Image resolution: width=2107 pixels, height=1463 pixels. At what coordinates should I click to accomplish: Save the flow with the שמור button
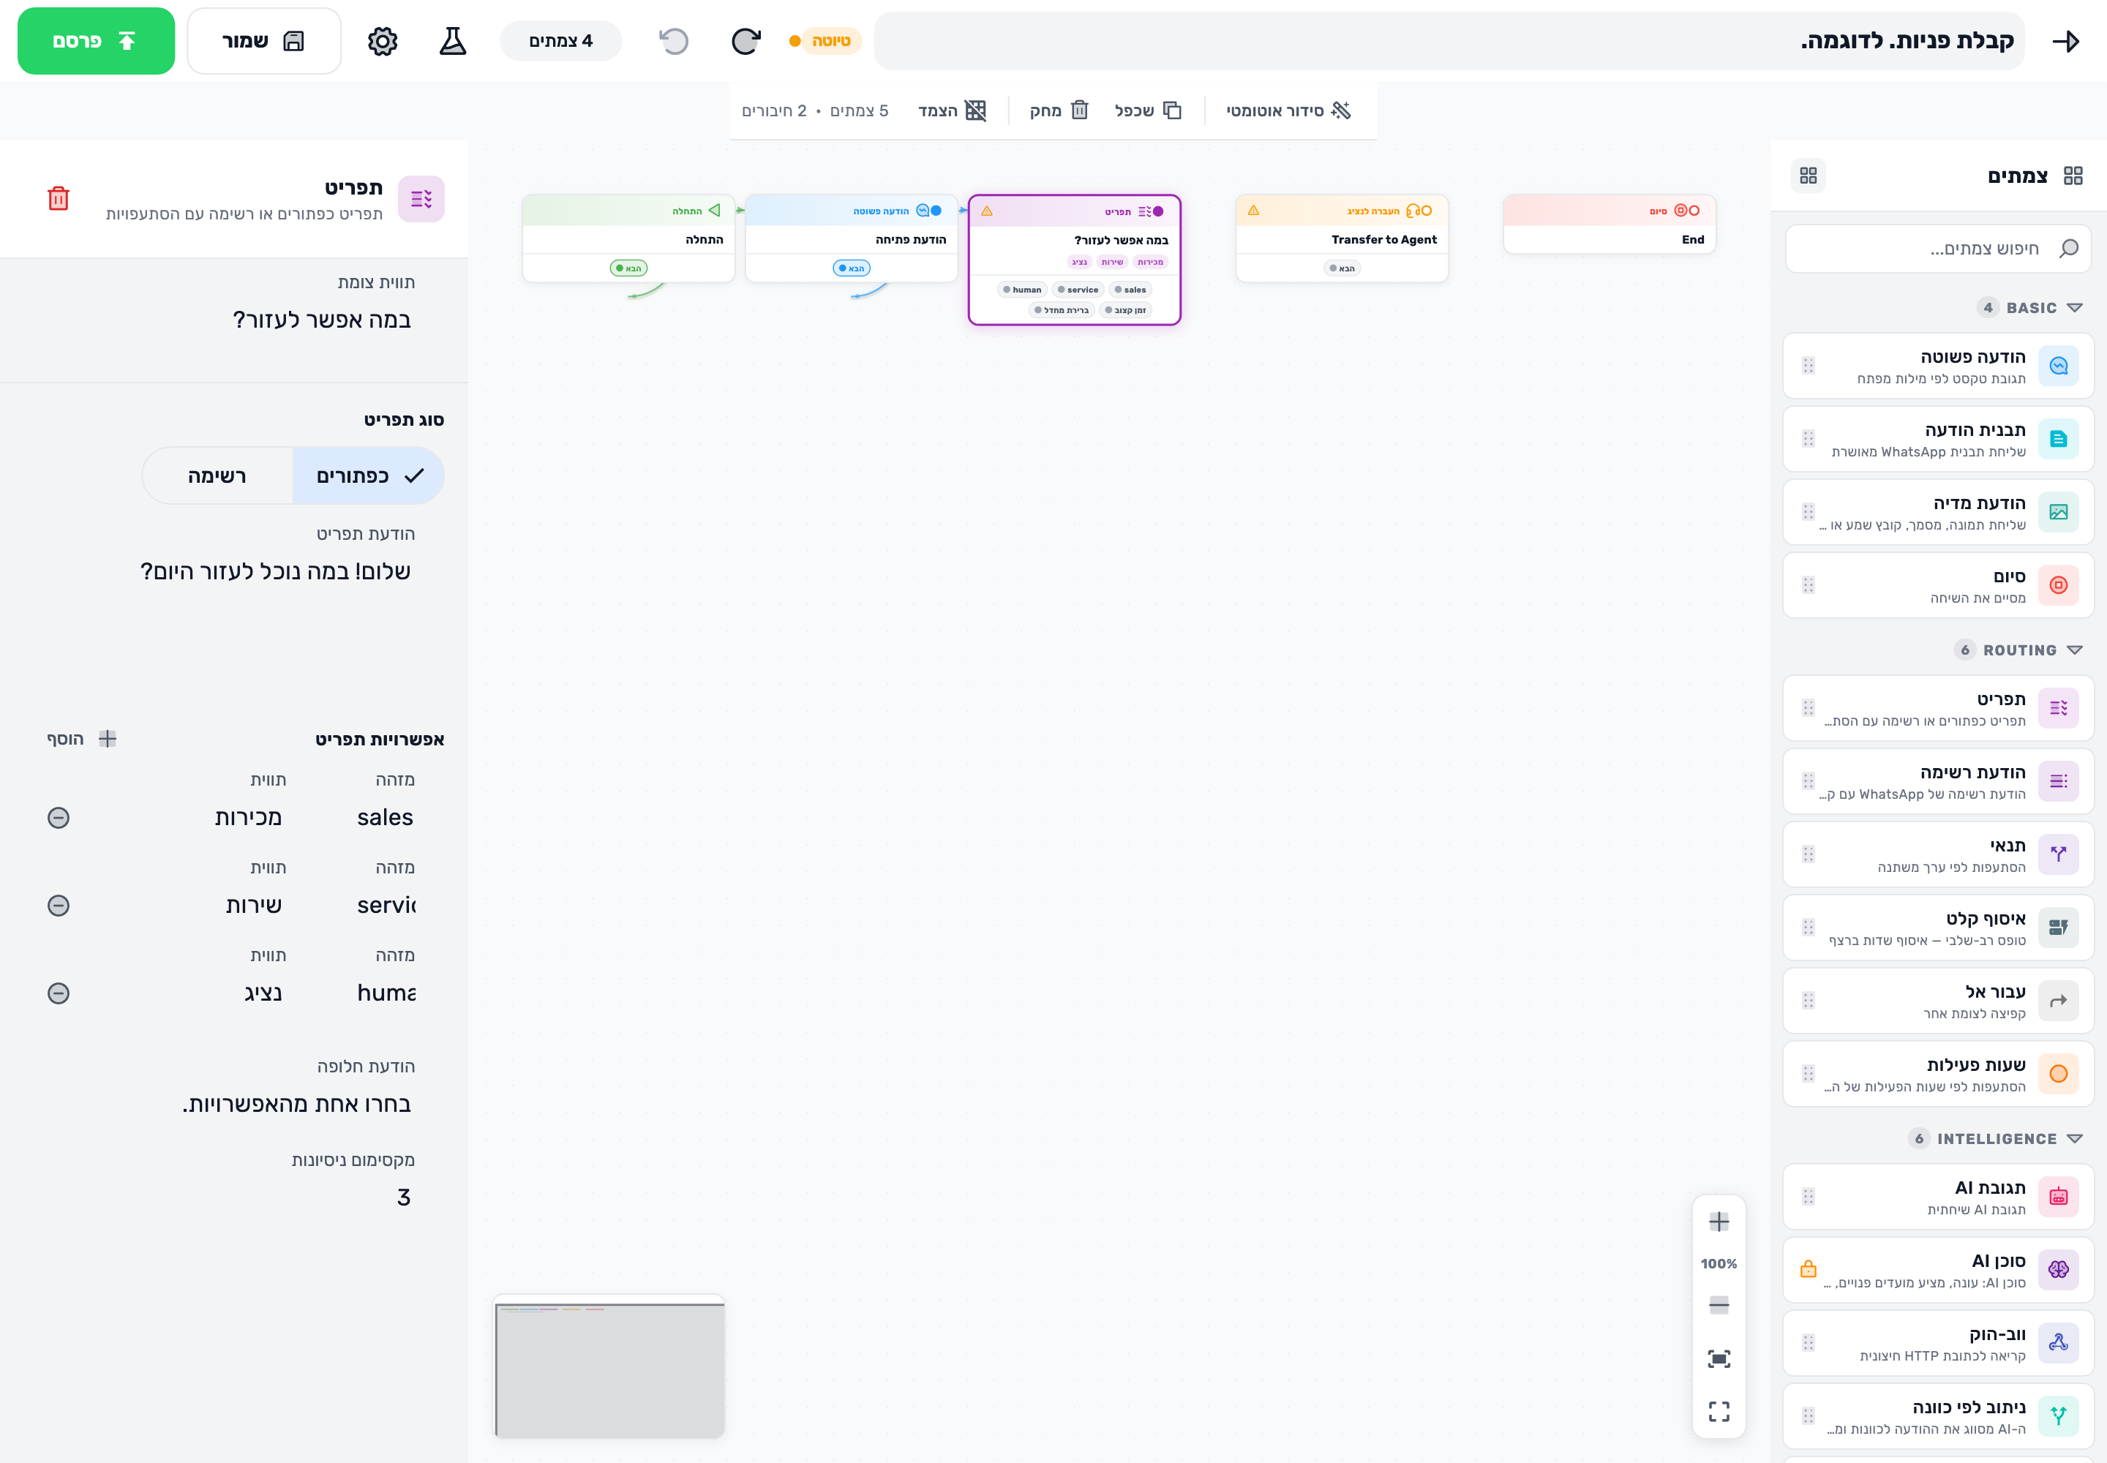(264, 41)
